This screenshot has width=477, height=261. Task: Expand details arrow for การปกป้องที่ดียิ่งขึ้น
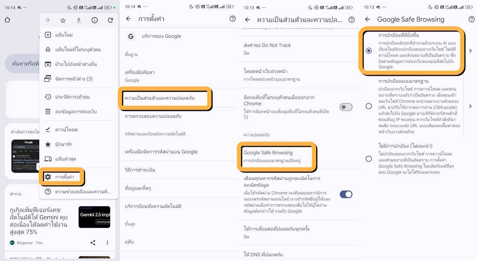point(470,51)
